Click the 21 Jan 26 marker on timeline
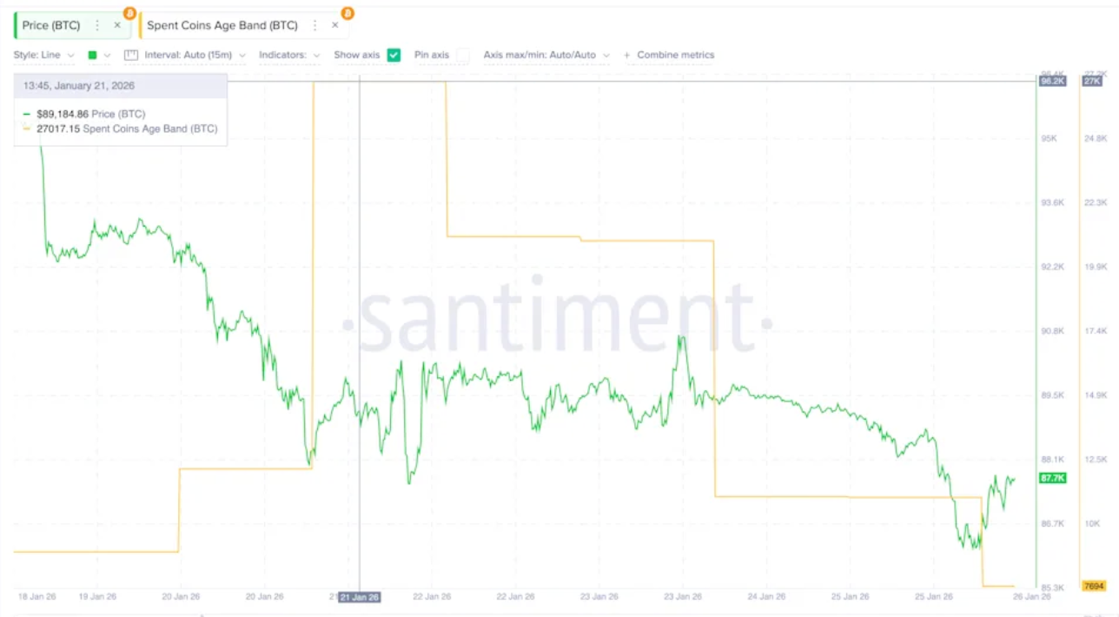 pyautogui.click(x=359, y=597)
